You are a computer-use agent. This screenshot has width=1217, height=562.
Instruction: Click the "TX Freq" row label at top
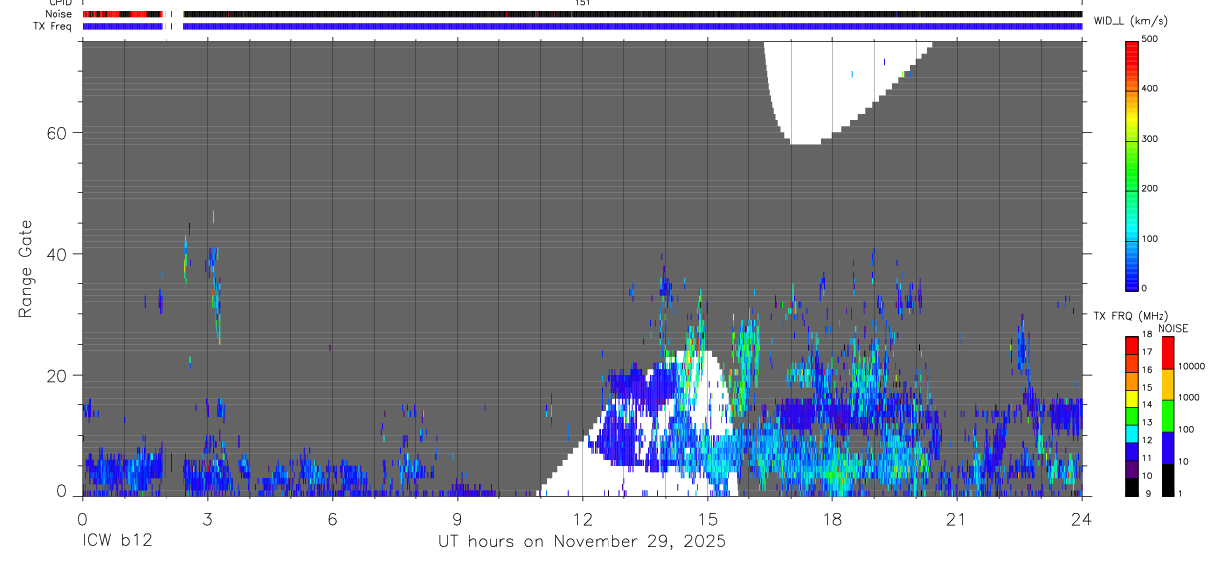pyautogui.click(x=54, y=26)
